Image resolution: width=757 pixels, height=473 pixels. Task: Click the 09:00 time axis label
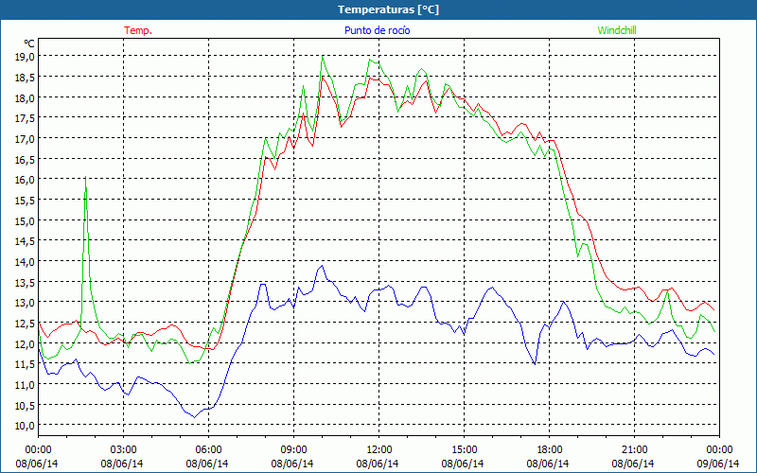click(293, 450)
